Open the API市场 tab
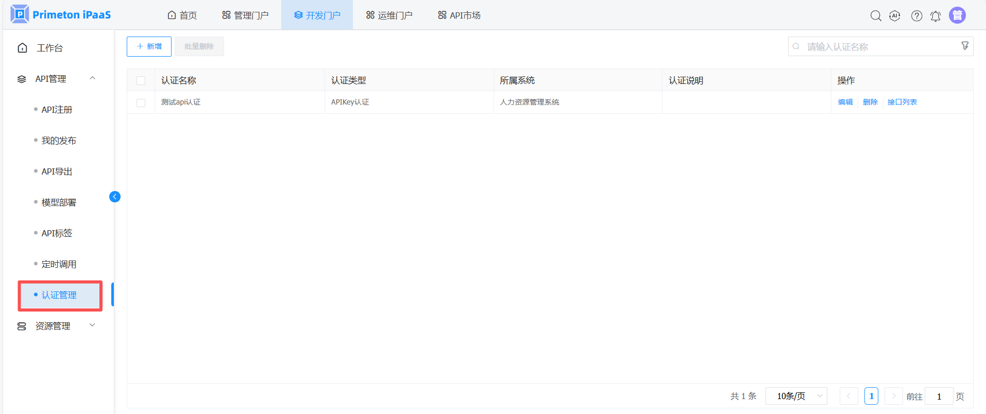The image size is (986, 414). (459, 15)
